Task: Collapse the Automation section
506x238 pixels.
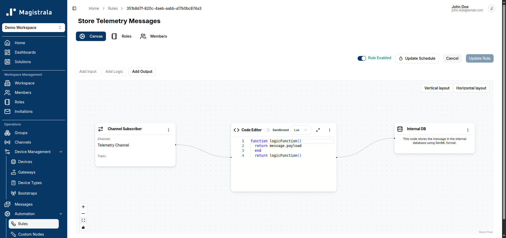Action: click(x=61, y=214)
